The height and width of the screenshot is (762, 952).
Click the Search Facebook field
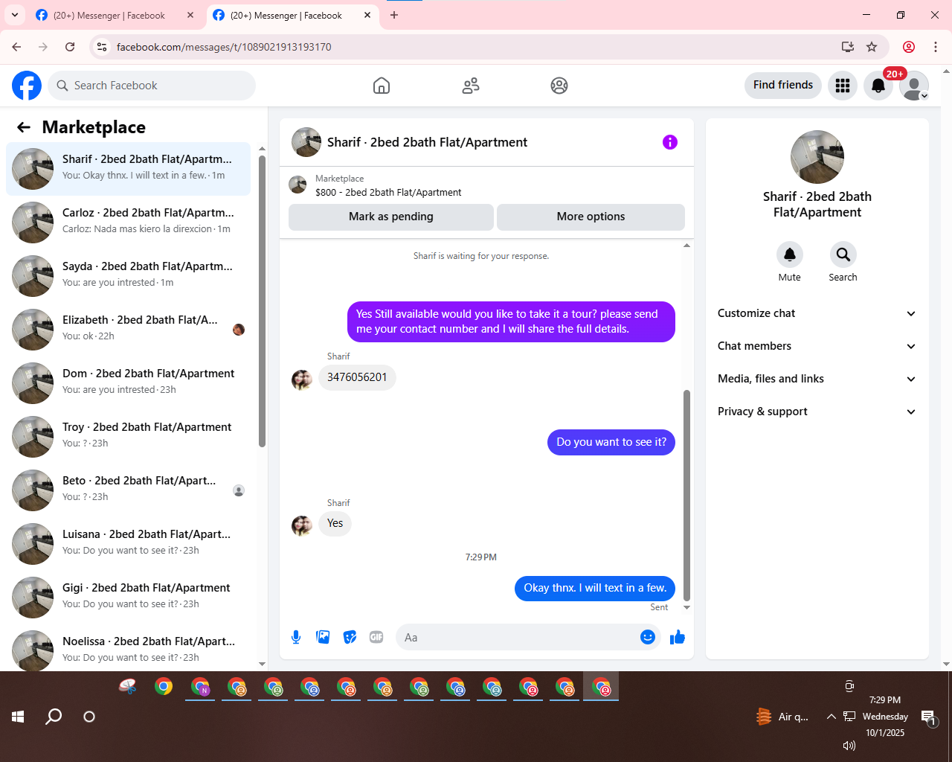[152, 86]
